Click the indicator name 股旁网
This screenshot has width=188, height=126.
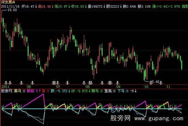coord(7,91)
